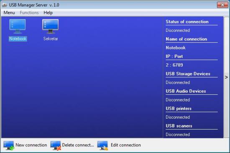
Task: Collapse the side panel with the > arrow
Action: coord(226,77)
